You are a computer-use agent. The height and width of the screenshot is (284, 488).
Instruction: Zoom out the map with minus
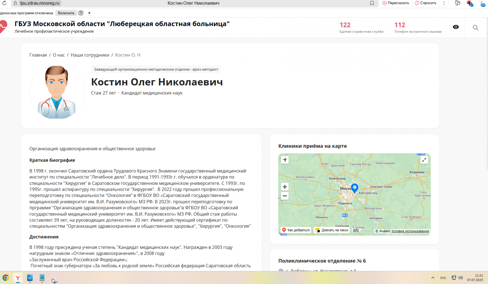click(285, 196)
